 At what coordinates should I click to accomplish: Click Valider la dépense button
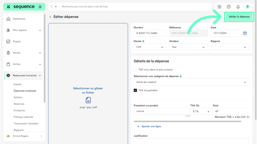239,17
